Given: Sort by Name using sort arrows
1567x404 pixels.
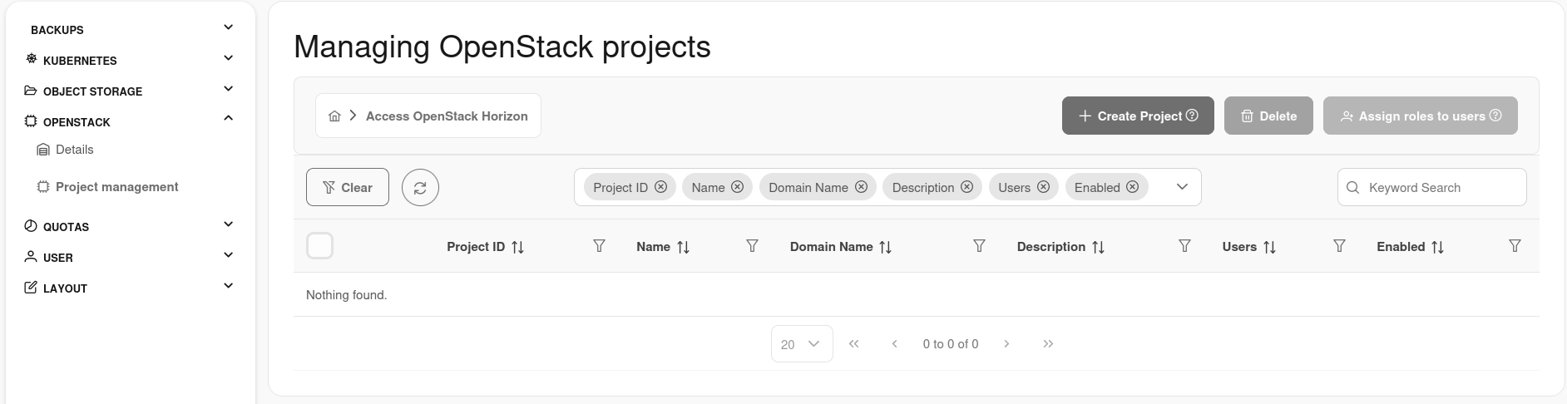Looking at the screenshot, I should point(683,247).
